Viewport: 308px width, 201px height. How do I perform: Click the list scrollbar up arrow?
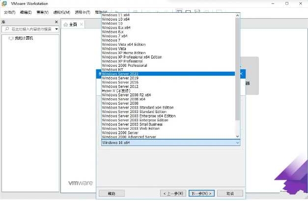tap(237, 15)
